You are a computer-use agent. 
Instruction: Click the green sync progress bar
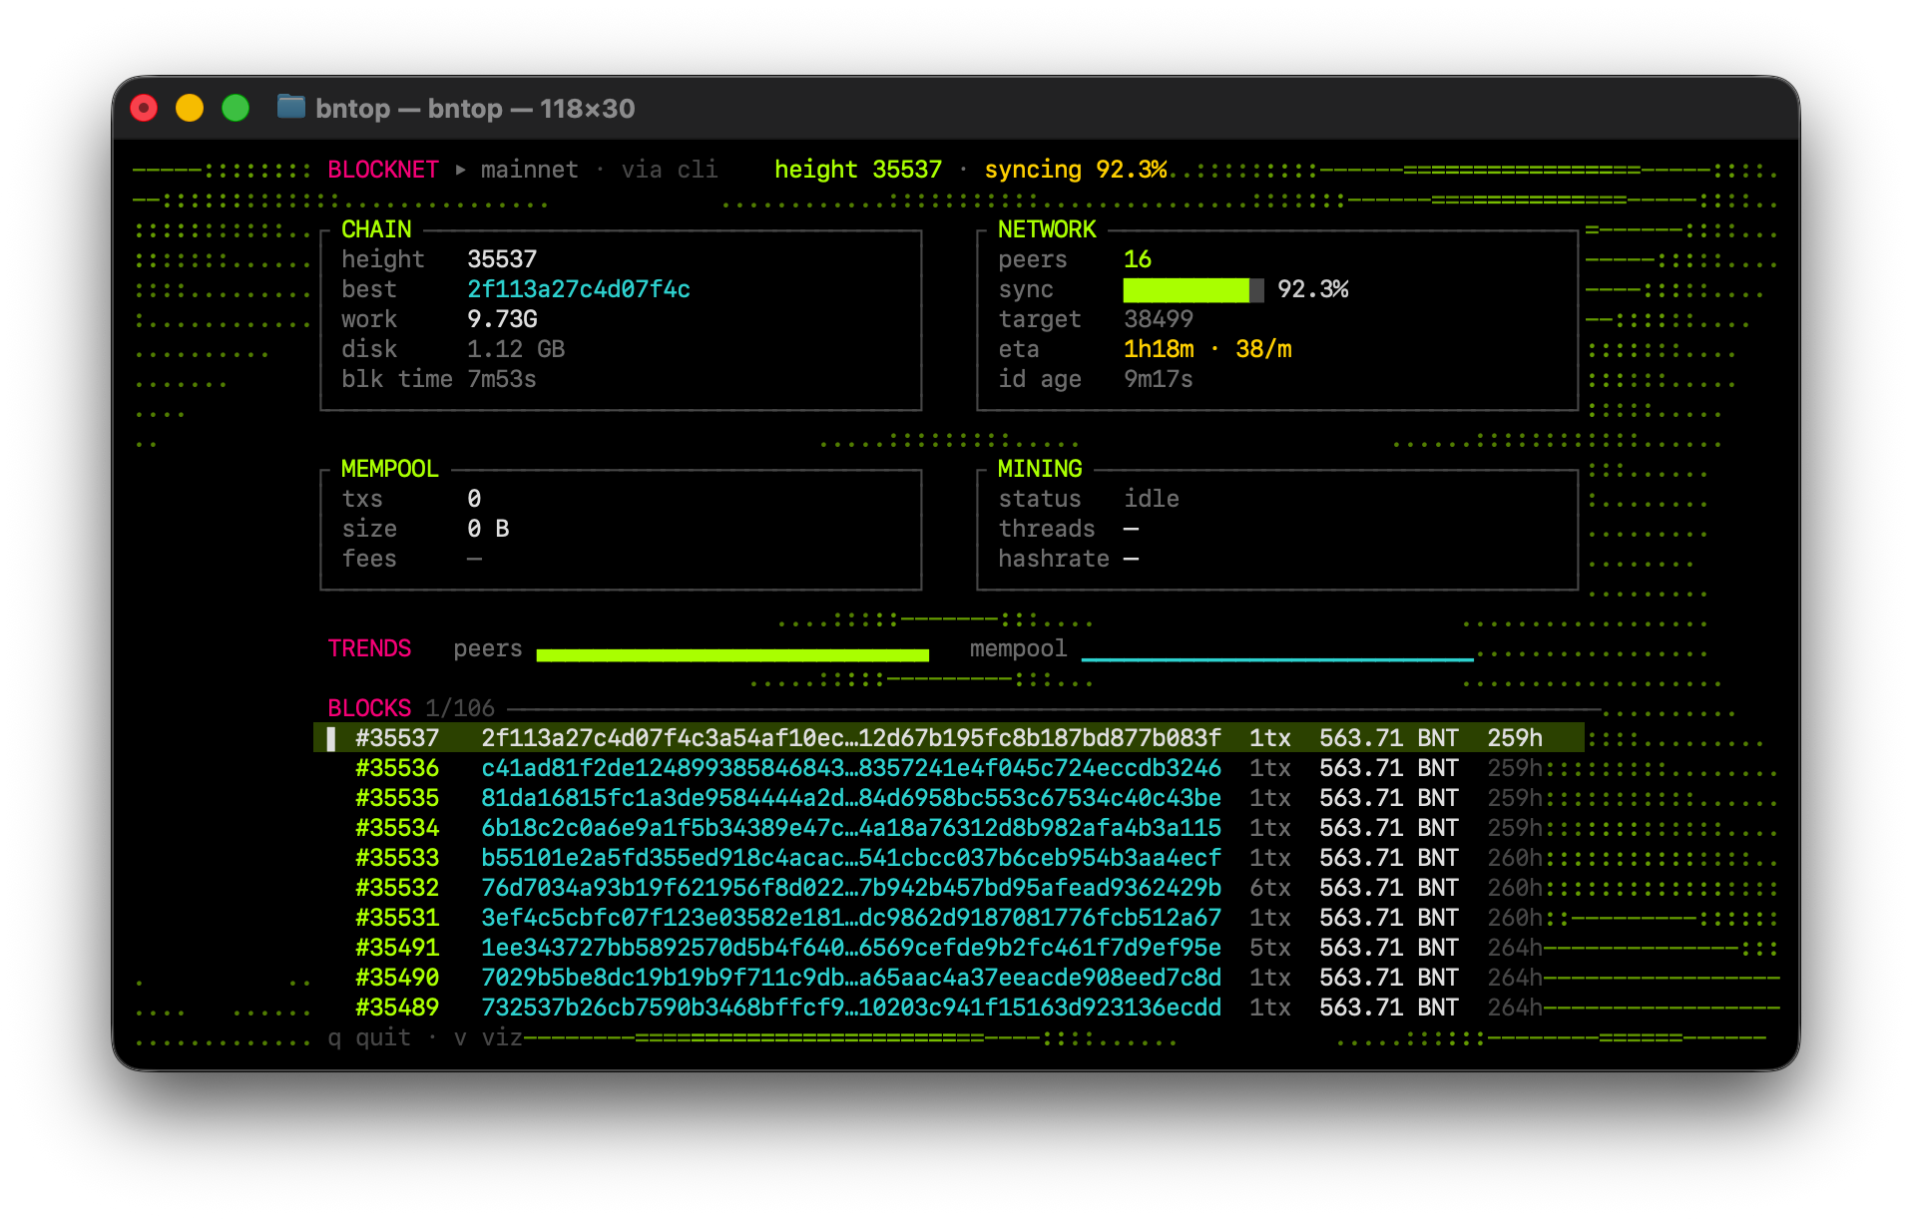pyautogui.click(x=1194, y=289)
